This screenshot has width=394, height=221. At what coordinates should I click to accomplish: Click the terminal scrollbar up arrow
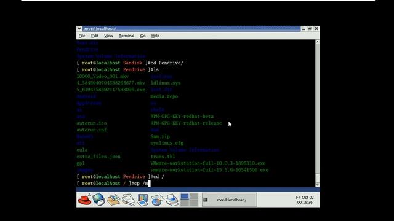[318, 42]
